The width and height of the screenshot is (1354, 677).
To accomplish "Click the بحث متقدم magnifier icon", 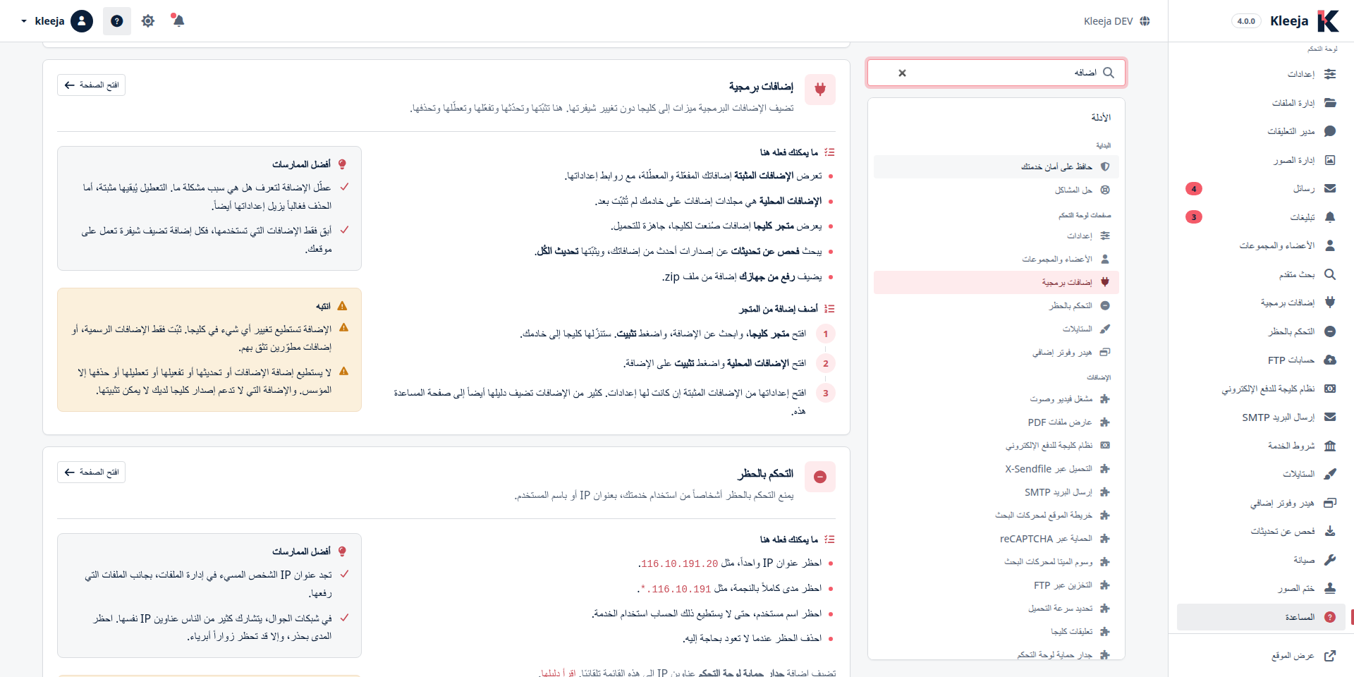I will pyautogui.click(x=1330, y=274).
